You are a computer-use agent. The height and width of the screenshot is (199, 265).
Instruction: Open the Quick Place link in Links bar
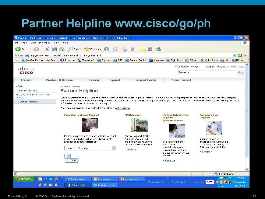pos(209,60)
